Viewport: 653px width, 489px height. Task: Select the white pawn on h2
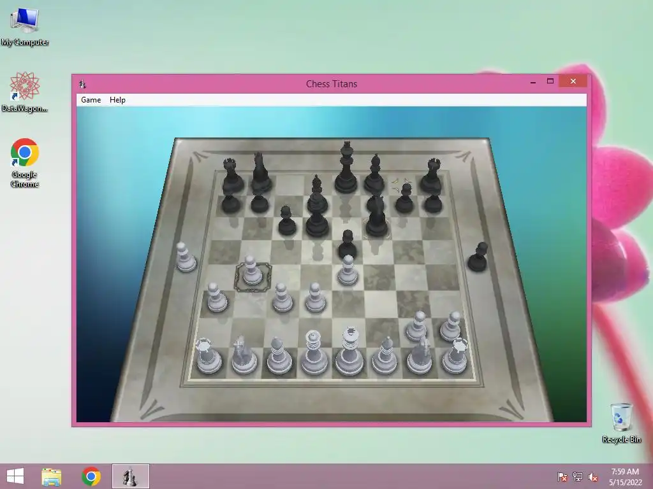tap(451, 327)
